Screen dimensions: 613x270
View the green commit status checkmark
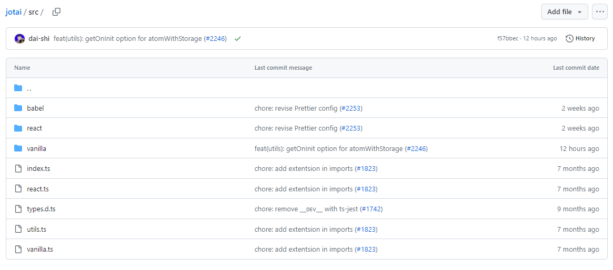[x=237, y=39]
